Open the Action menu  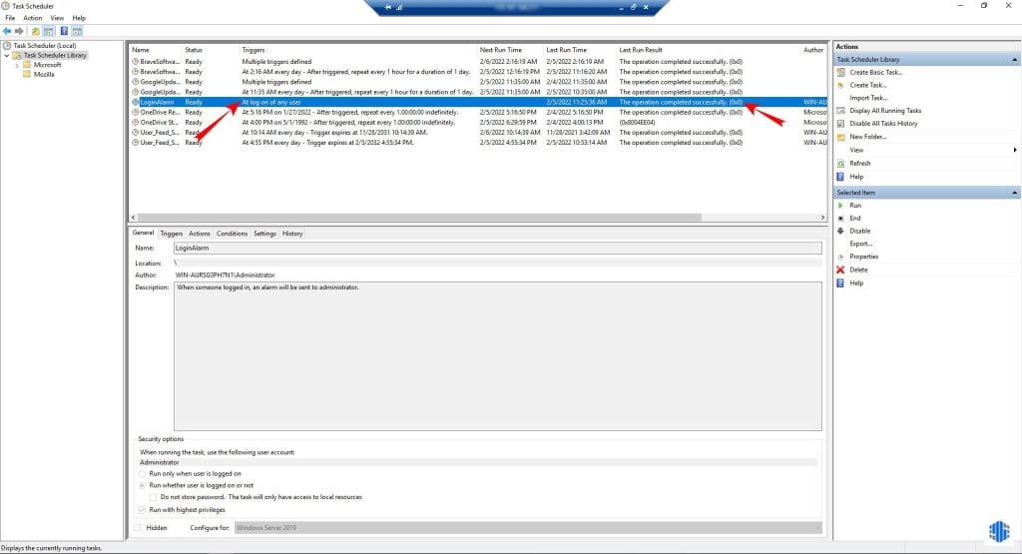[x=33, y=18]
